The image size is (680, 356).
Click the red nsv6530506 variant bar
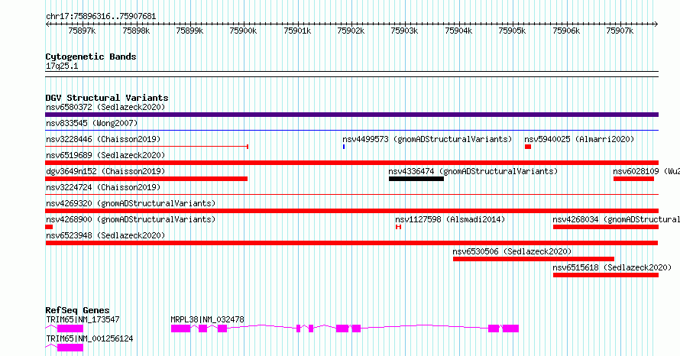(x=533, y=259)
